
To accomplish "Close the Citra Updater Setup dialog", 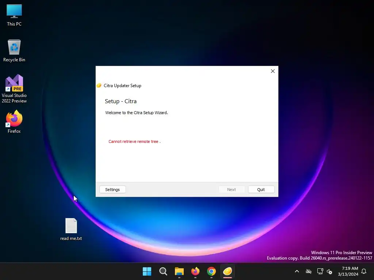I will (x=272, y=71).
